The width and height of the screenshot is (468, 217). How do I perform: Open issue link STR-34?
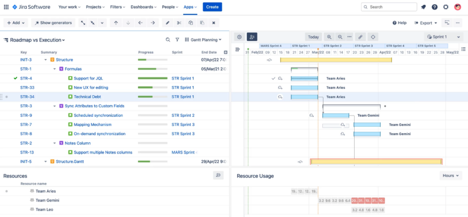(x=27, y=97)
